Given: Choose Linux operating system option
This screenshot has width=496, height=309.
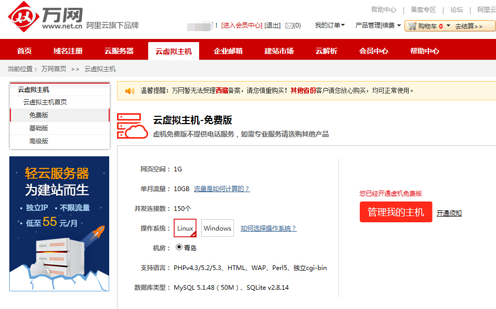Looking at the screenshot, I should click(x=185, y=228).
